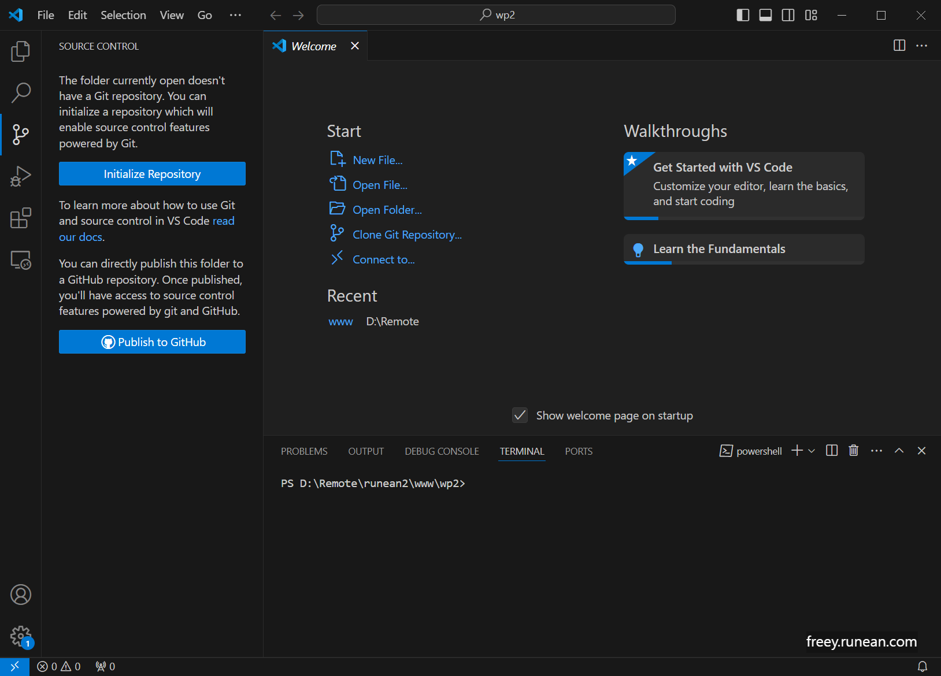Click the remote window status bar indicator
Viewport: 941px width, 676px height.
[x=14, y=666]
